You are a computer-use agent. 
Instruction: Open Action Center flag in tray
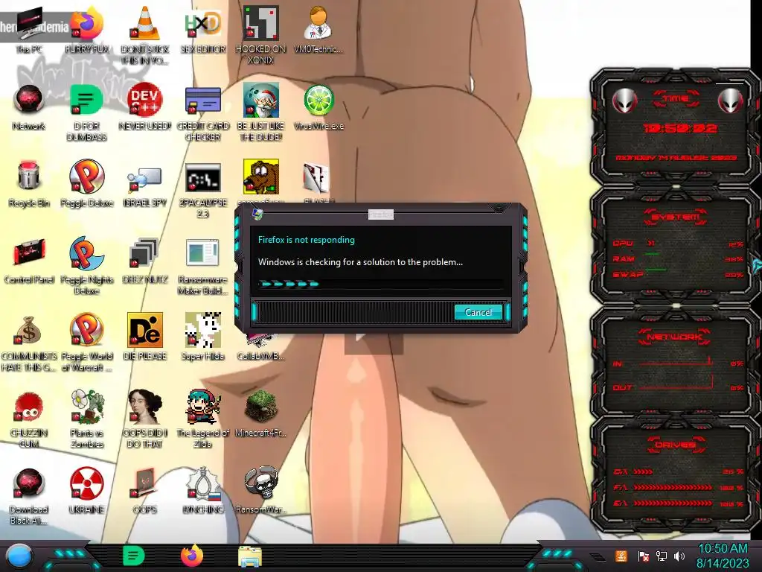pyautogui.click(x=644, y=556)
